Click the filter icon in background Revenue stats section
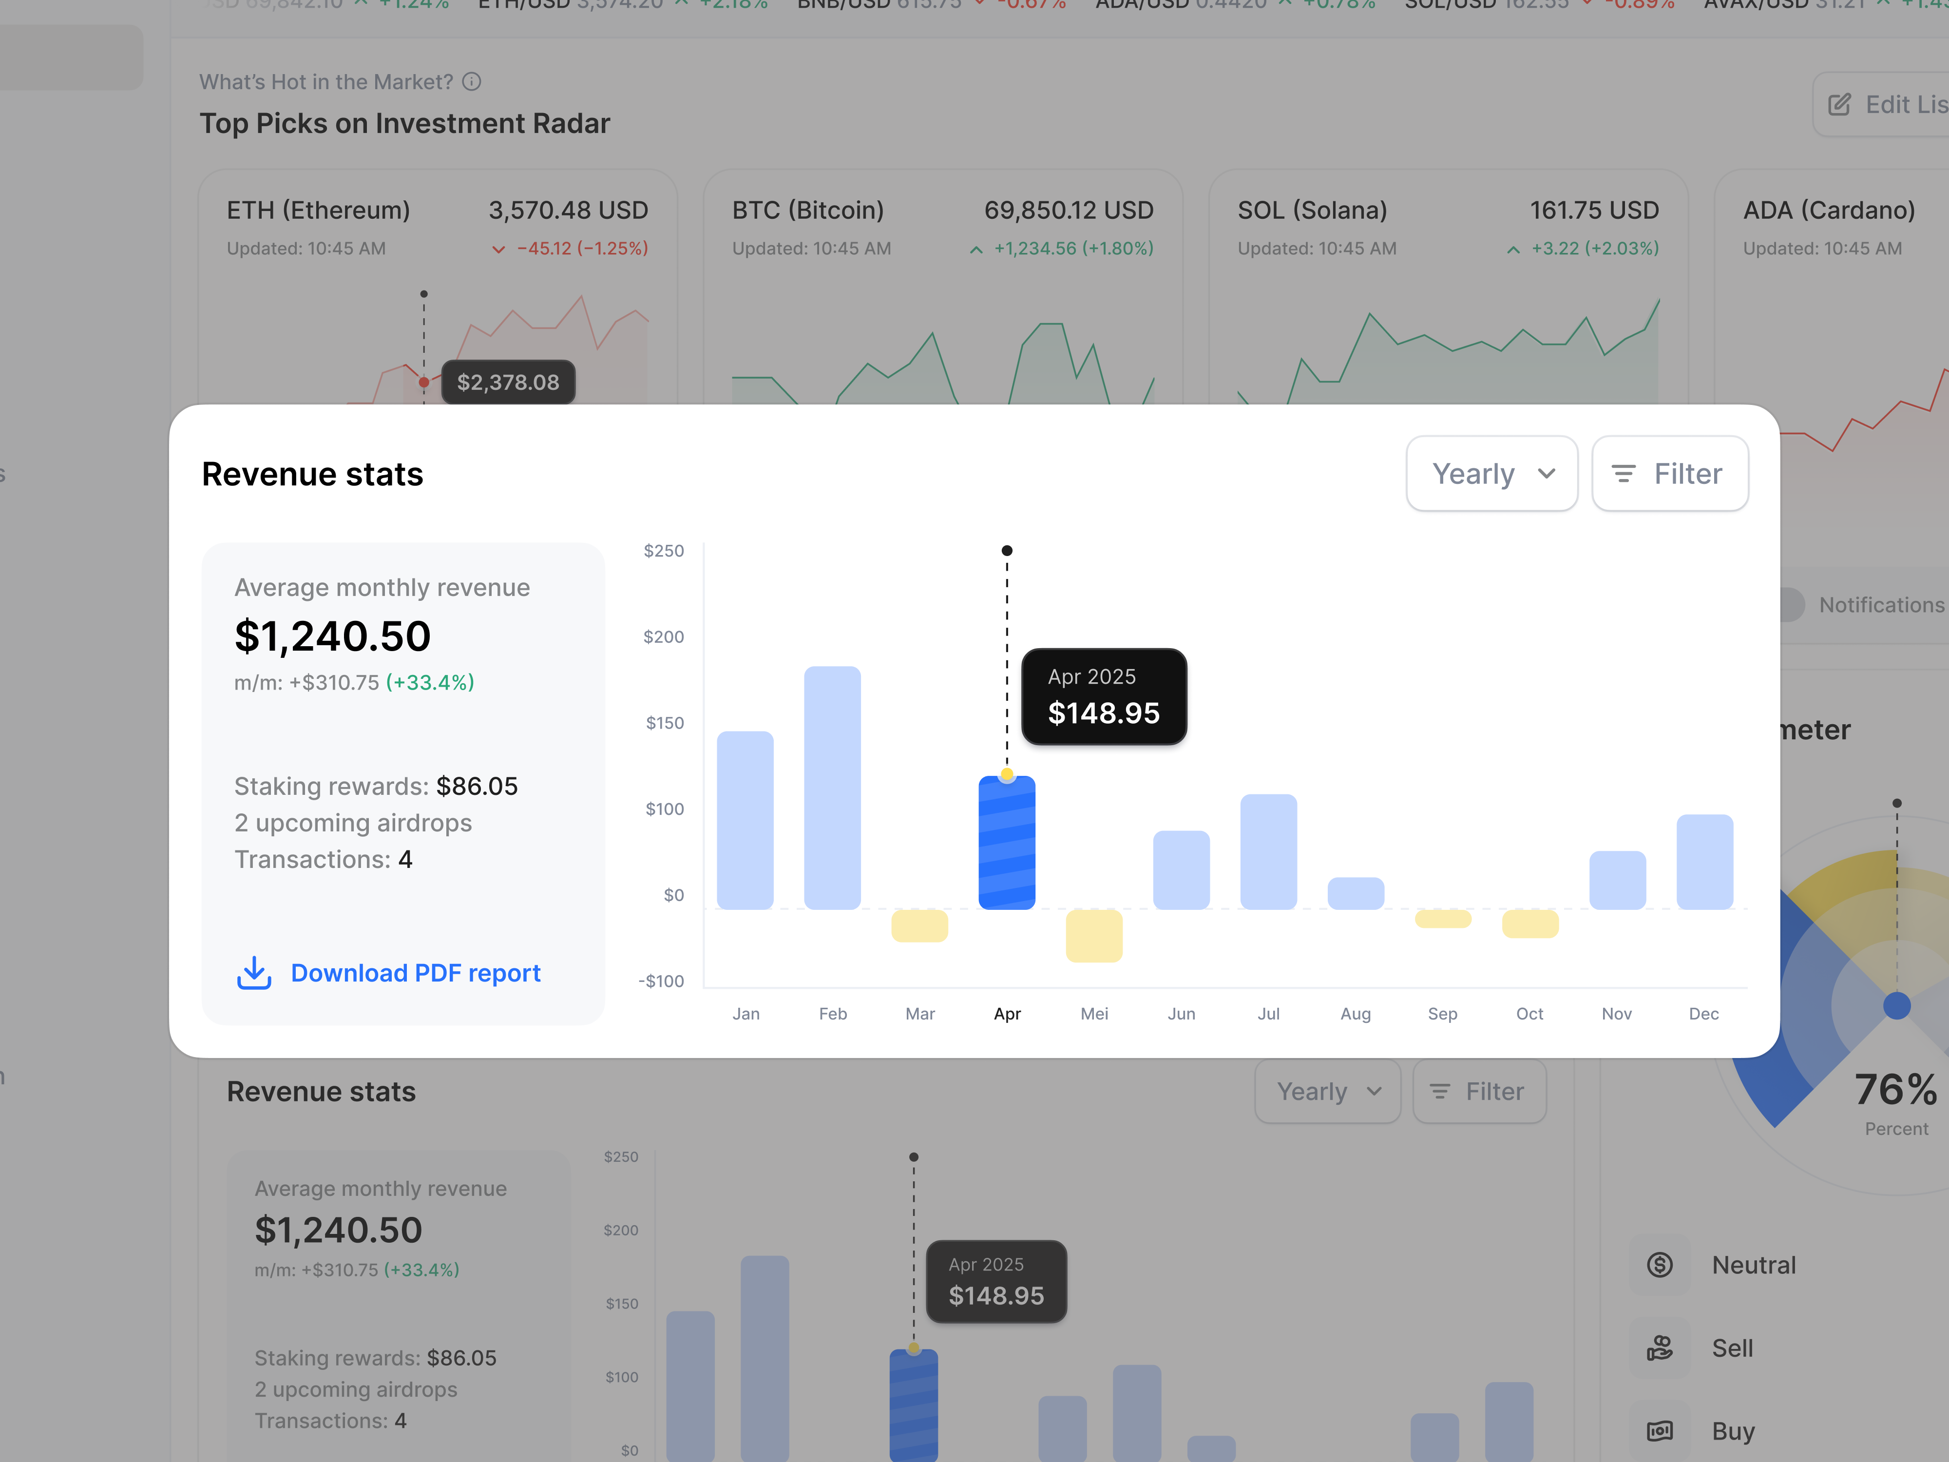The image size is (1949, 1462). (1441, 1091)
